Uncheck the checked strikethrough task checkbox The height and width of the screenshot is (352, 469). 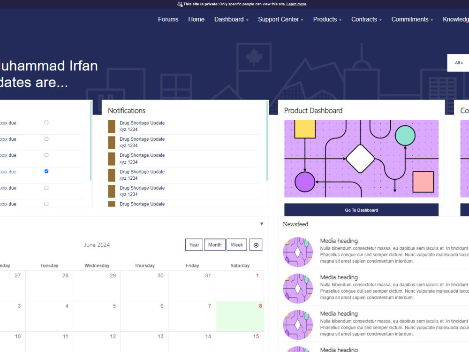[46, 171]
